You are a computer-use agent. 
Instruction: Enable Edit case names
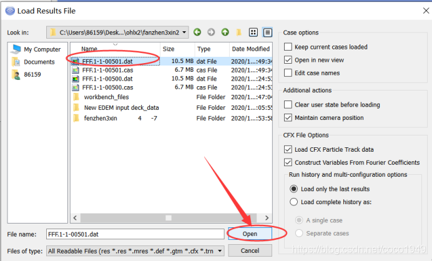point(288,73)
